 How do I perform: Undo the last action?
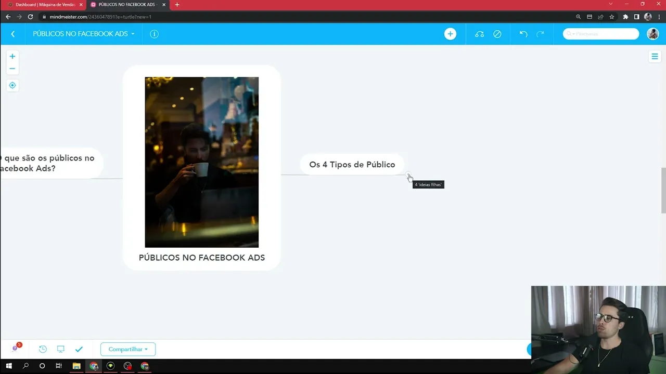(523, 34)
